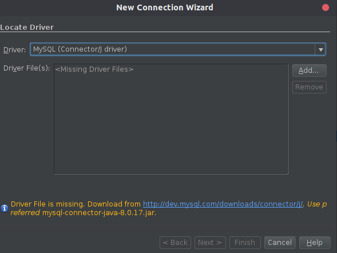Click the Add... driver file button
The width and height of the screenshot is (337, 253).
(310, 71)
